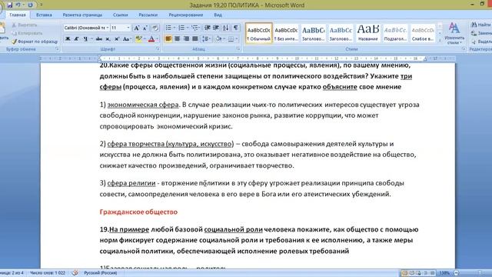Screen dimensions: 492x277
Task: Click word count Число слов: 1 022
Action: coord(48,273)
